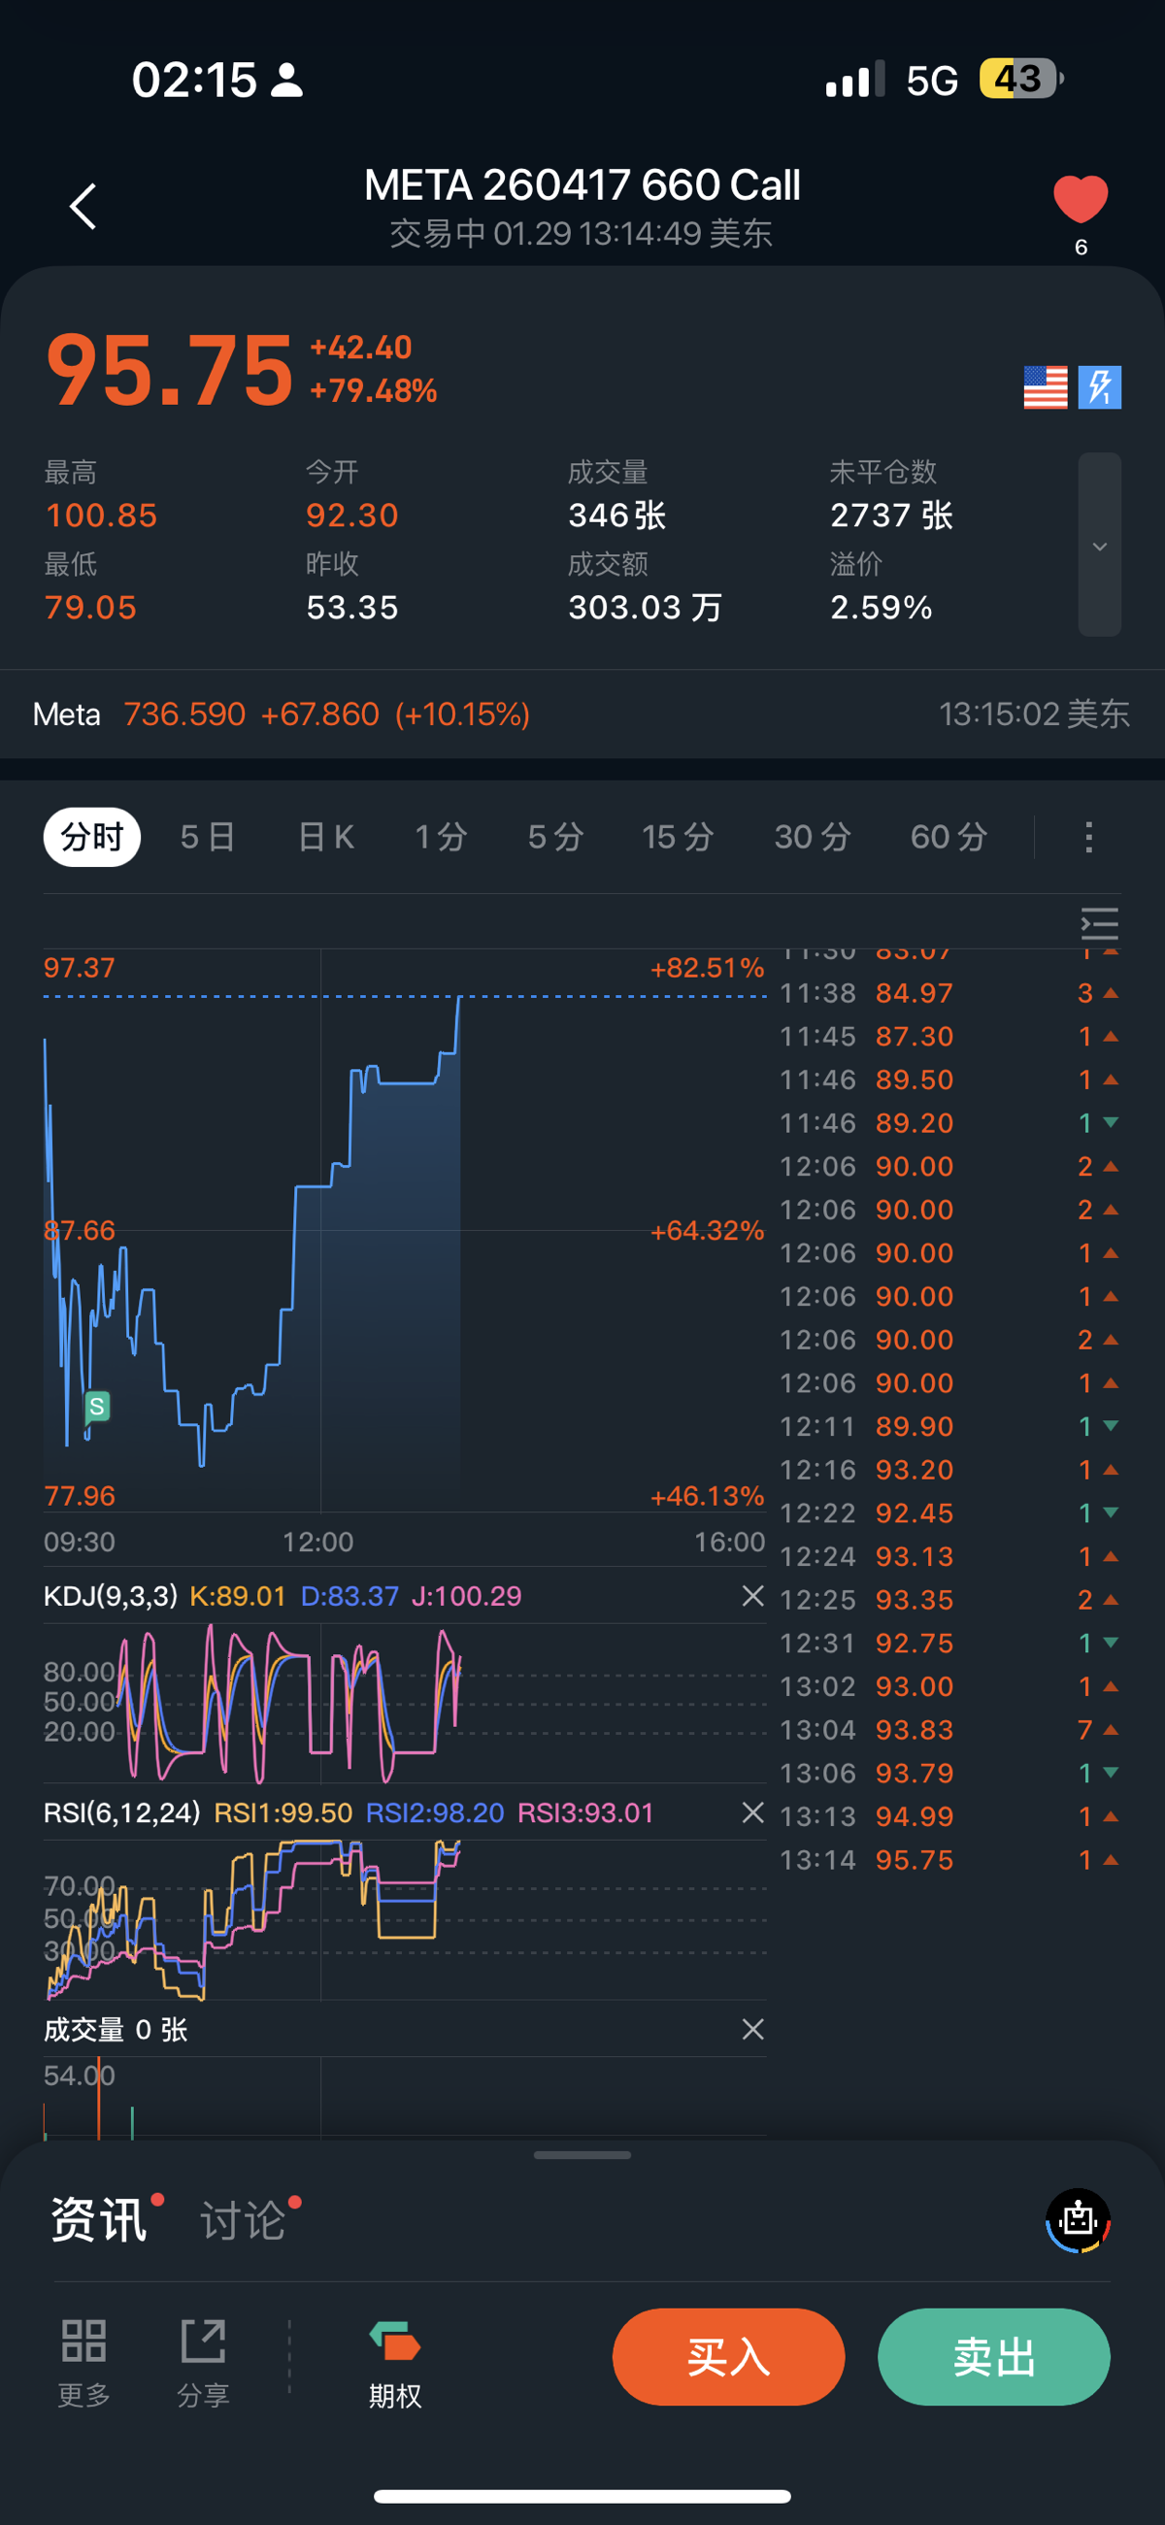Open the Meta underlying stock quote row
Screen dimensions: 1165x2525
coord(582,714)
